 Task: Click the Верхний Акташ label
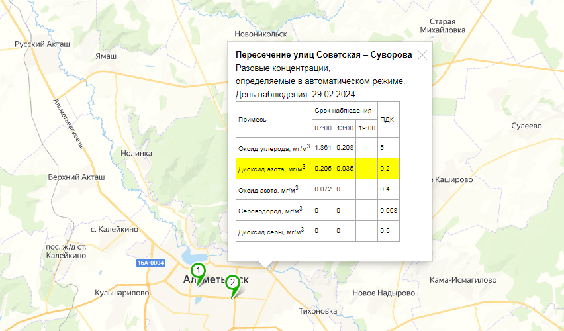pos(77,177)
